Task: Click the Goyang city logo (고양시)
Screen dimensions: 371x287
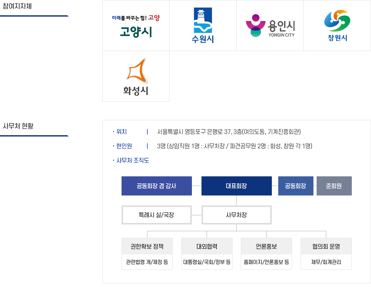Action: 136,26
